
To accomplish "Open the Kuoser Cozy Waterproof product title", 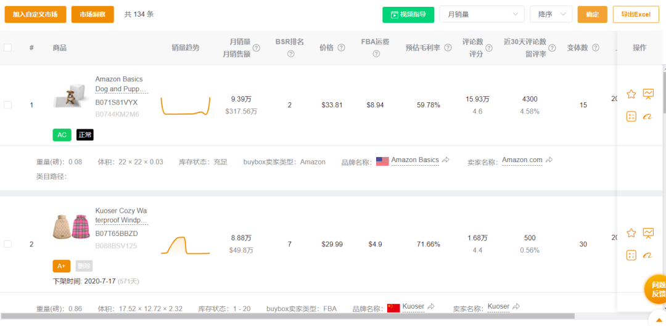I will click(x=121, y=215).
